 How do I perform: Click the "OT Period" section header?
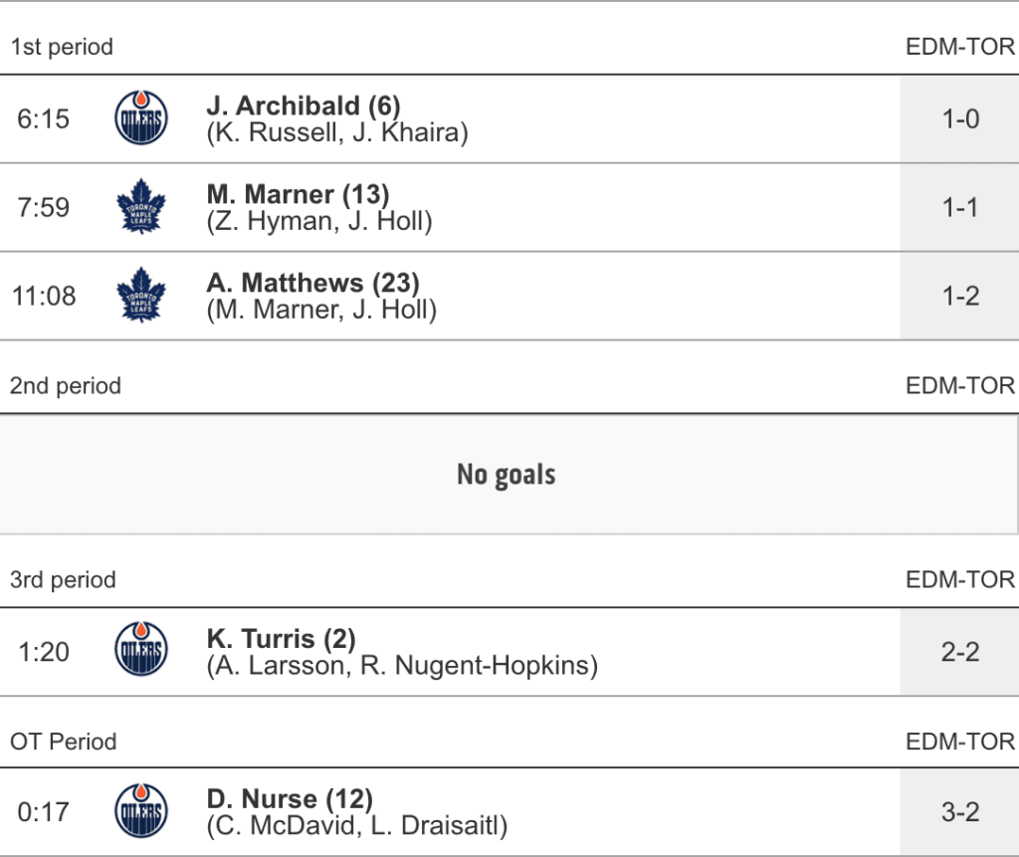64,742
